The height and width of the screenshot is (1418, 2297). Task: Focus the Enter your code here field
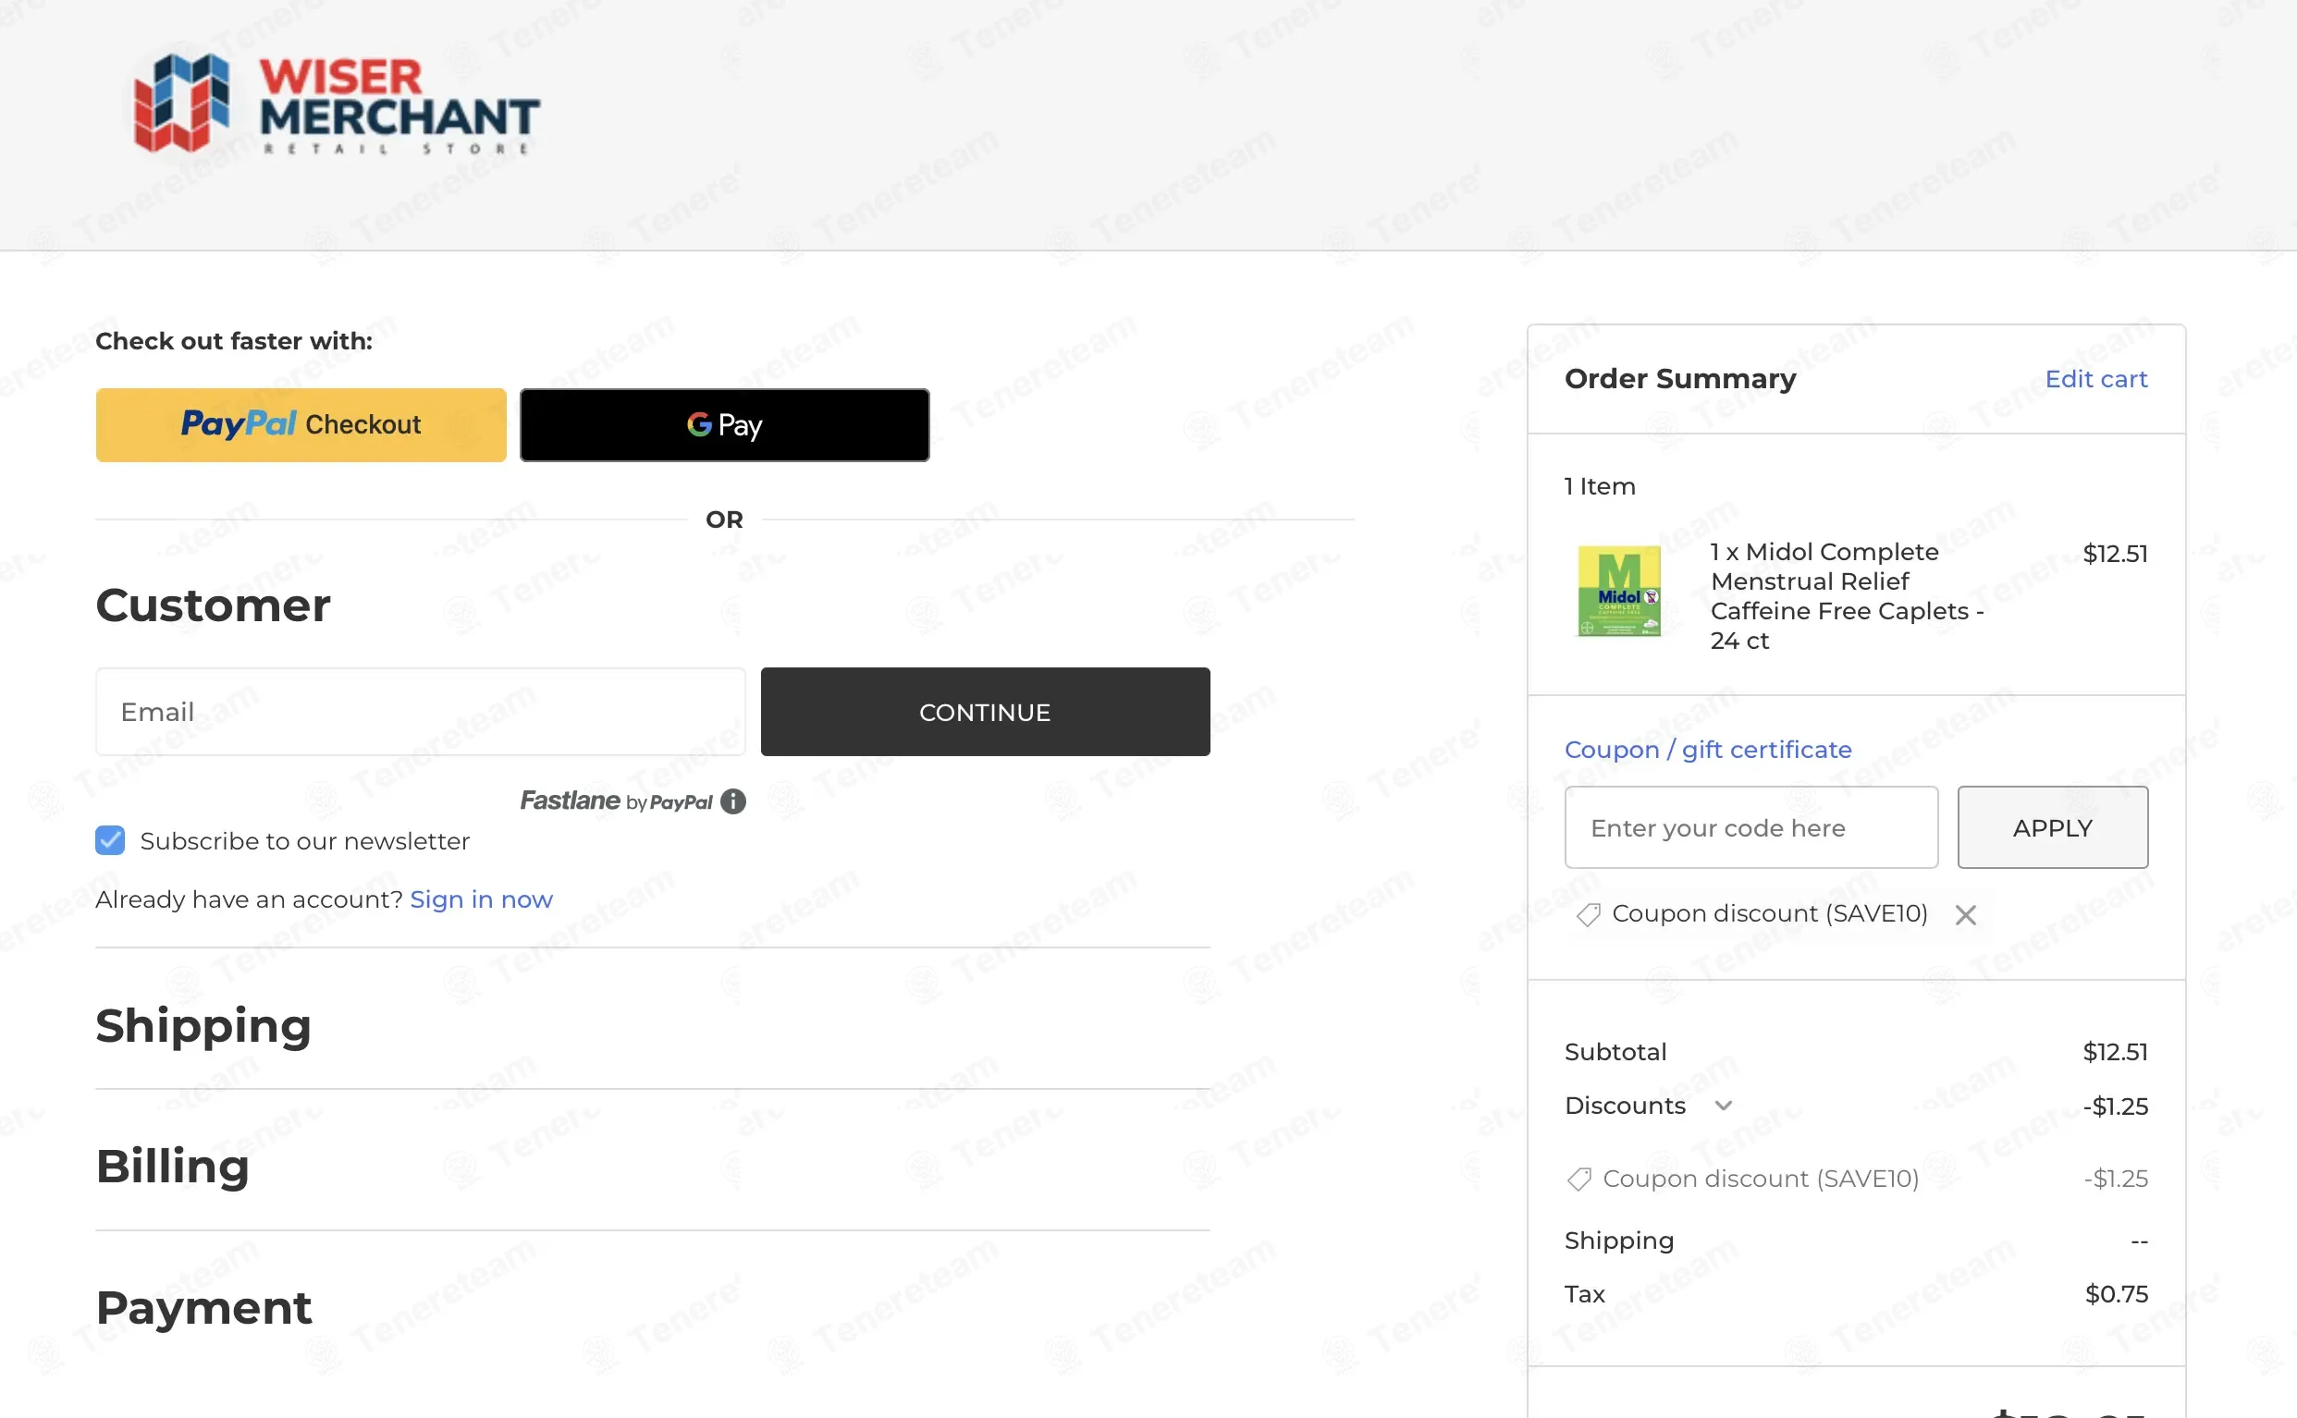1751,827
